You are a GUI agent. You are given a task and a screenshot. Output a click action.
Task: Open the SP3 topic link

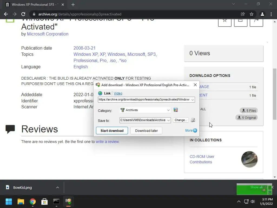pyautogui.click(x=151, y=54)
